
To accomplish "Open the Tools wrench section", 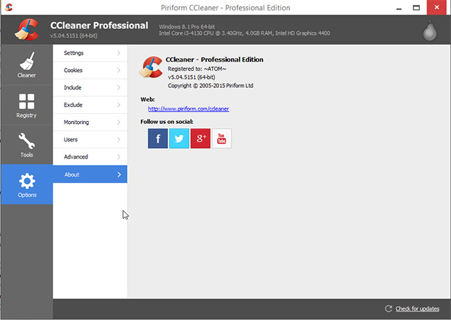I will (27, 145).
